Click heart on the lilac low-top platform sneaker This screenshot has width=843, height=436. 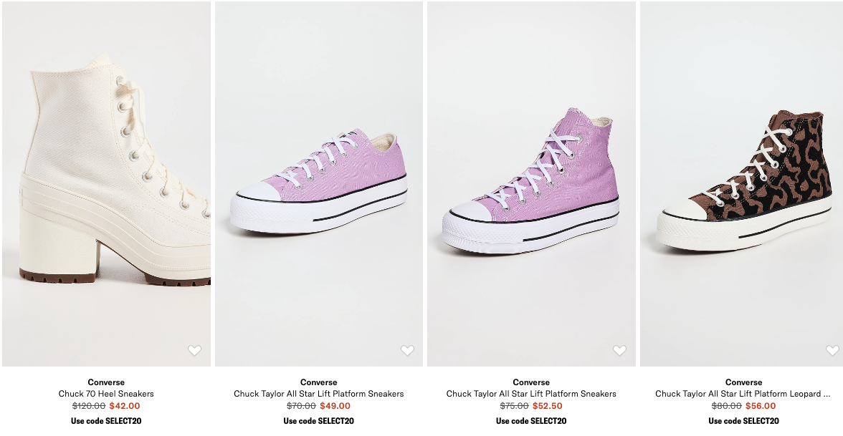(x=407, y=350)
